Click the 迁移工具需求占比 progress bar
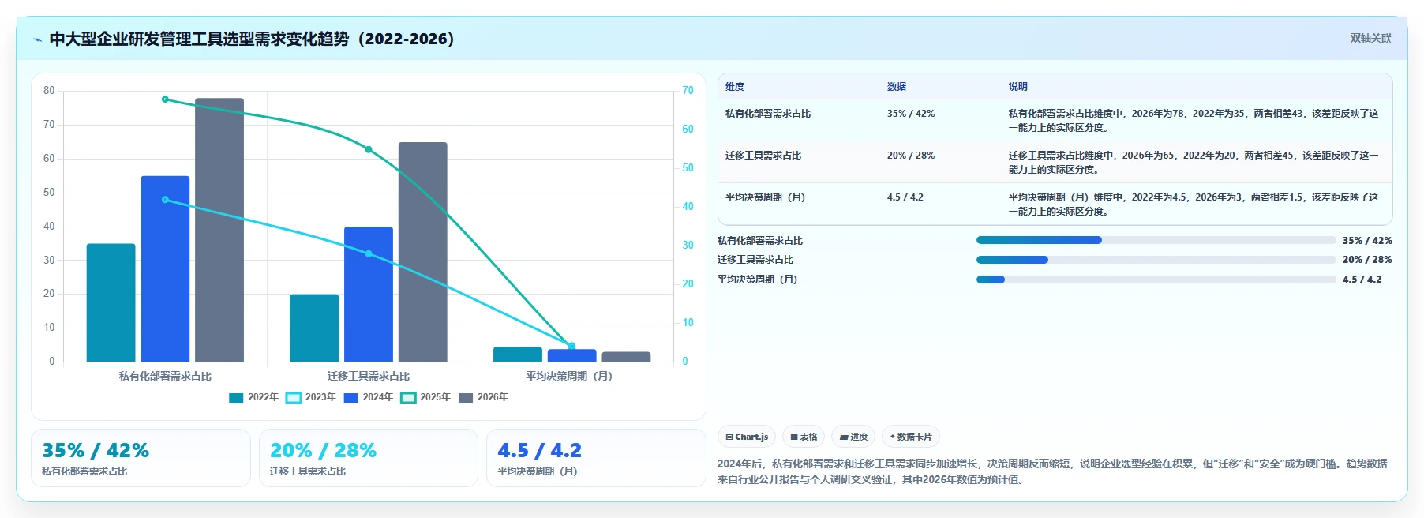1424x518 pixels. pos(1156,260)
